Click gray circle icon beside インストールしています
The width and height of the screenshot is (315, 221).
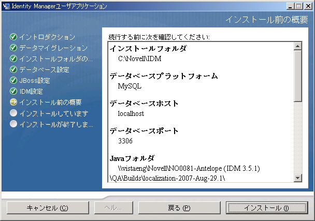tap(13, 113)
